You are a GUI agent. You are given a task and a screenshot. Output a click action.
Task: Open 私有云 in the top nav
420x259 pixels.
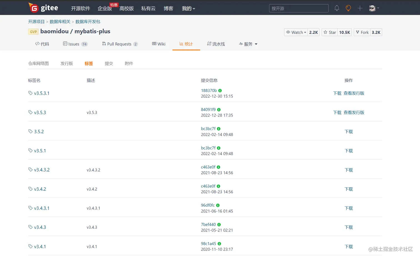[x=148, y=9]
